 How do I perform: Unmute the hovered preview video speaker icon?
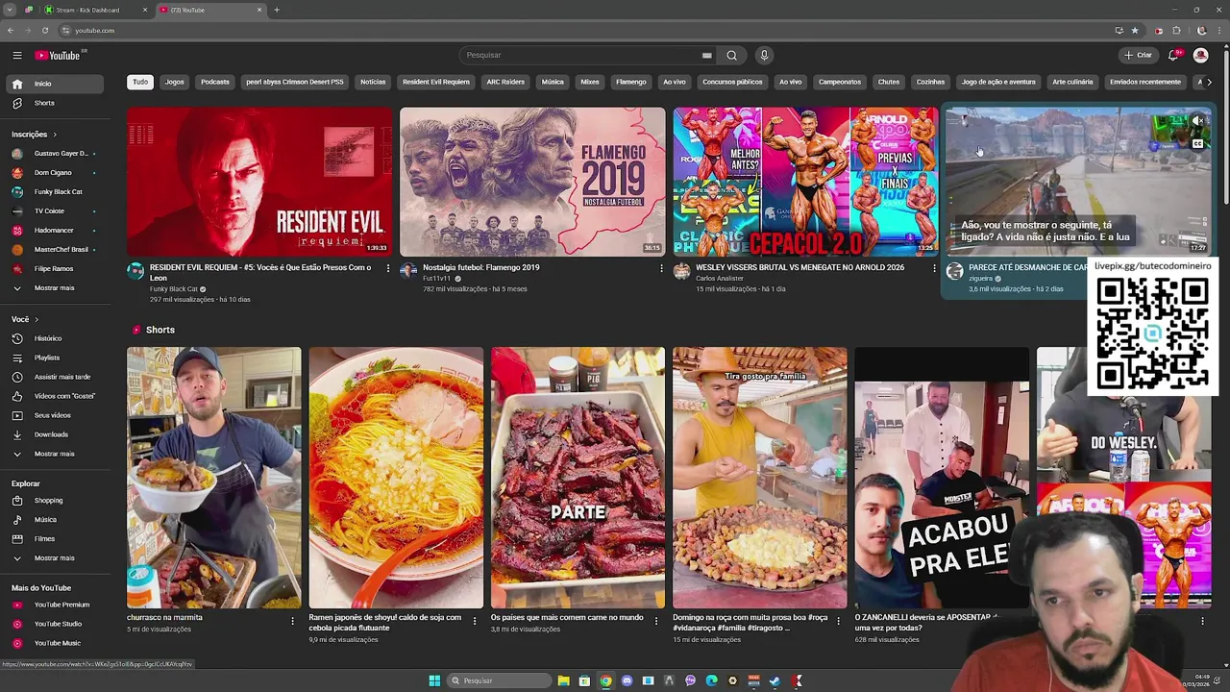[x=1197, y=121]
